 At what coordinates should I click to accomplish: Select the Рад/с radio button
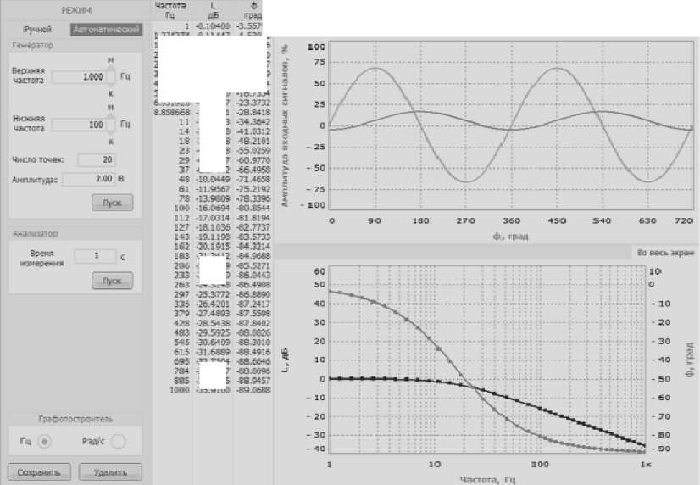(118, 441)
